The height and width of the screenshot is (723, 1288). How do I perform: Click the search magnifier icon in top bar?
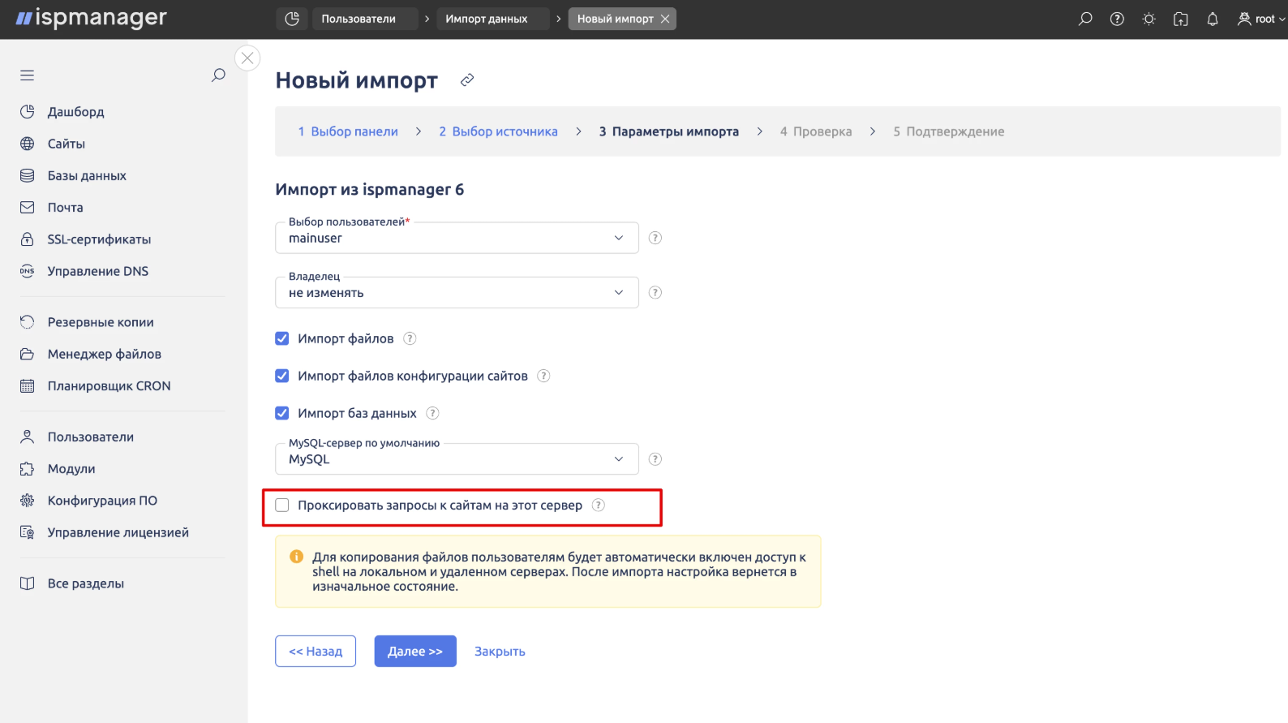click(x=1085, y=19)
